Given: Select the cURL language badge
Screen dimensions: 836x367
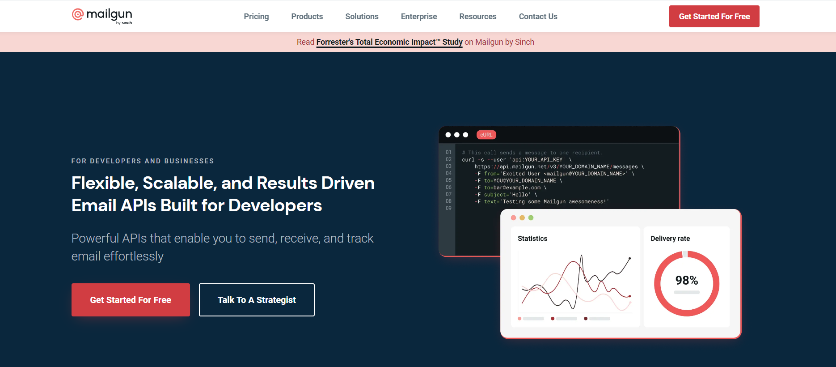Looking at the screenshot, I should click(x=486, y=135).
